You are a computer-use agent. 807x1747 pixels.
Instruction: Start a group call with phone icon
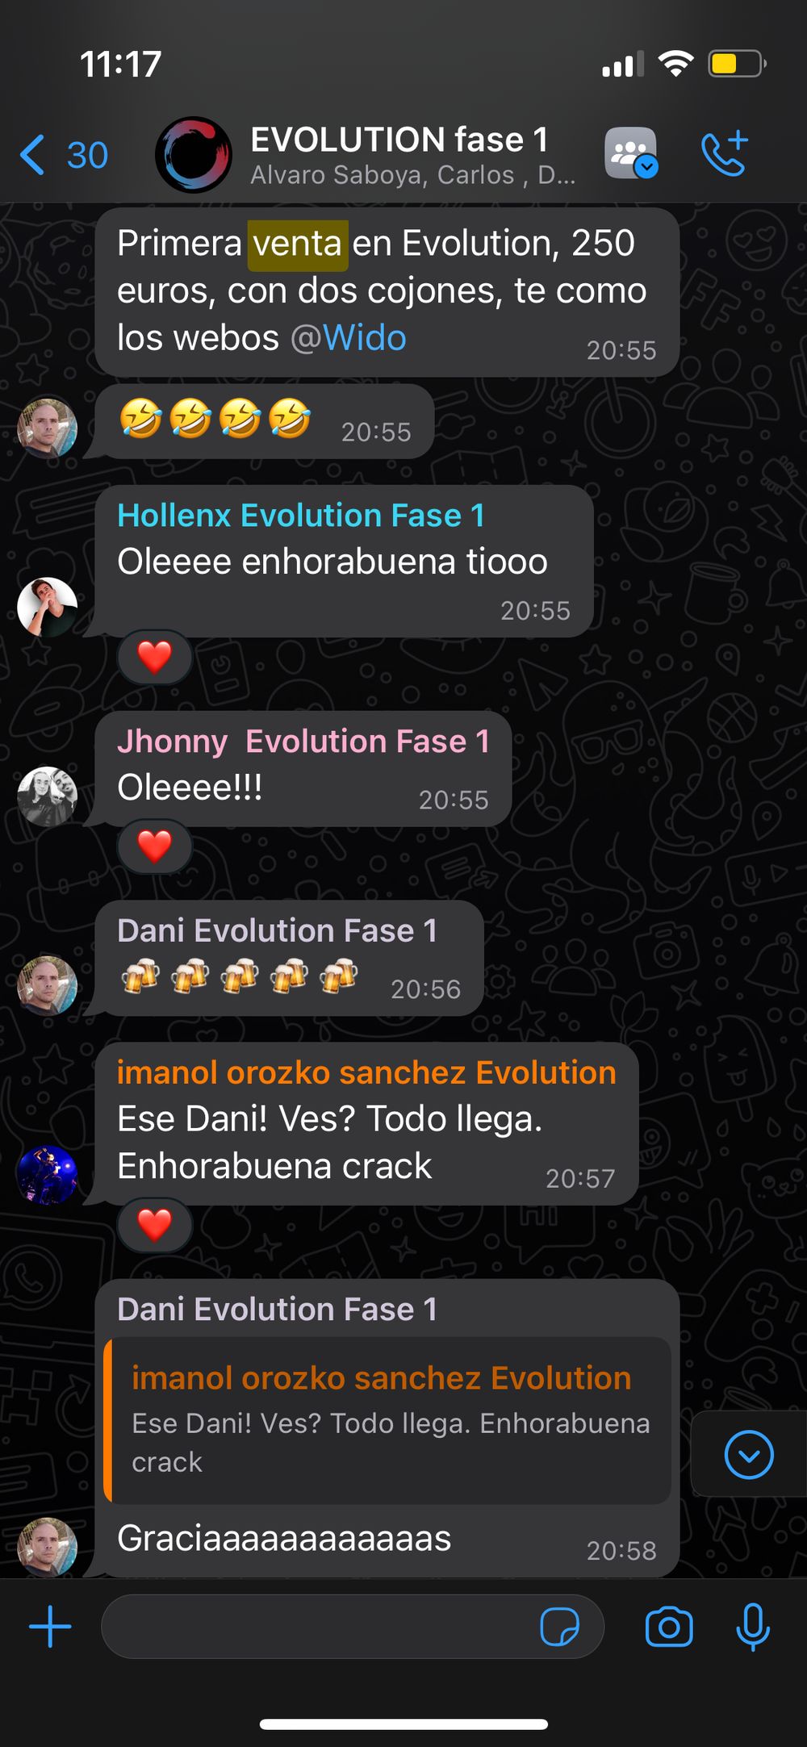[725, 153]
